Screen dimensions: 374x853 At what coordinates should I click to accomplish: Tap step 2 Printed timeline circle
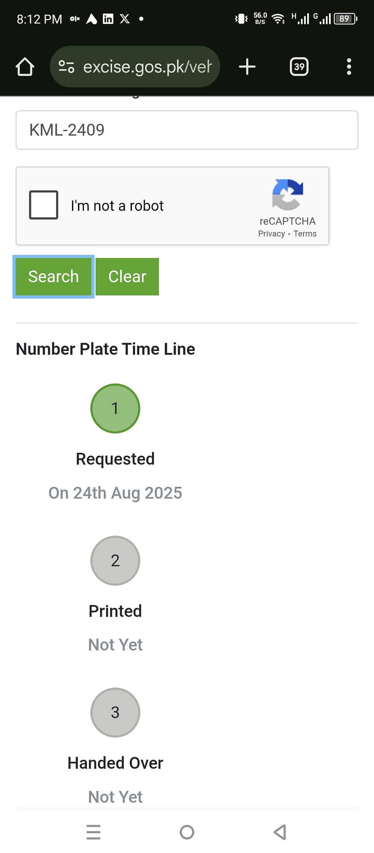coord(115,560)
